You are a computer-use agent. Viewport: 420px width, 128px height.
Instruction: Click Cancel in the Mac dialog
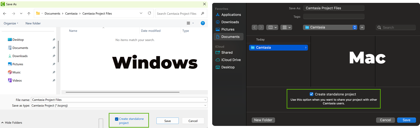(385, 120)
